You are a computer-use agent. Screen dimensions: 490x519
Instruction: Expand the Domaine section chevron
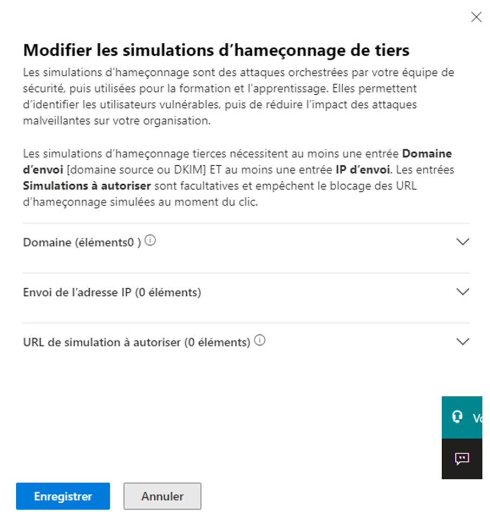[x=462, y=242]
